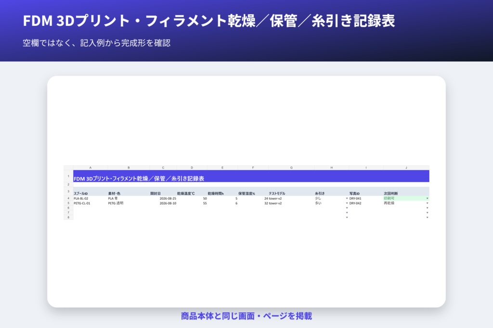
Task: Select column header H
Action: [331, 168]
